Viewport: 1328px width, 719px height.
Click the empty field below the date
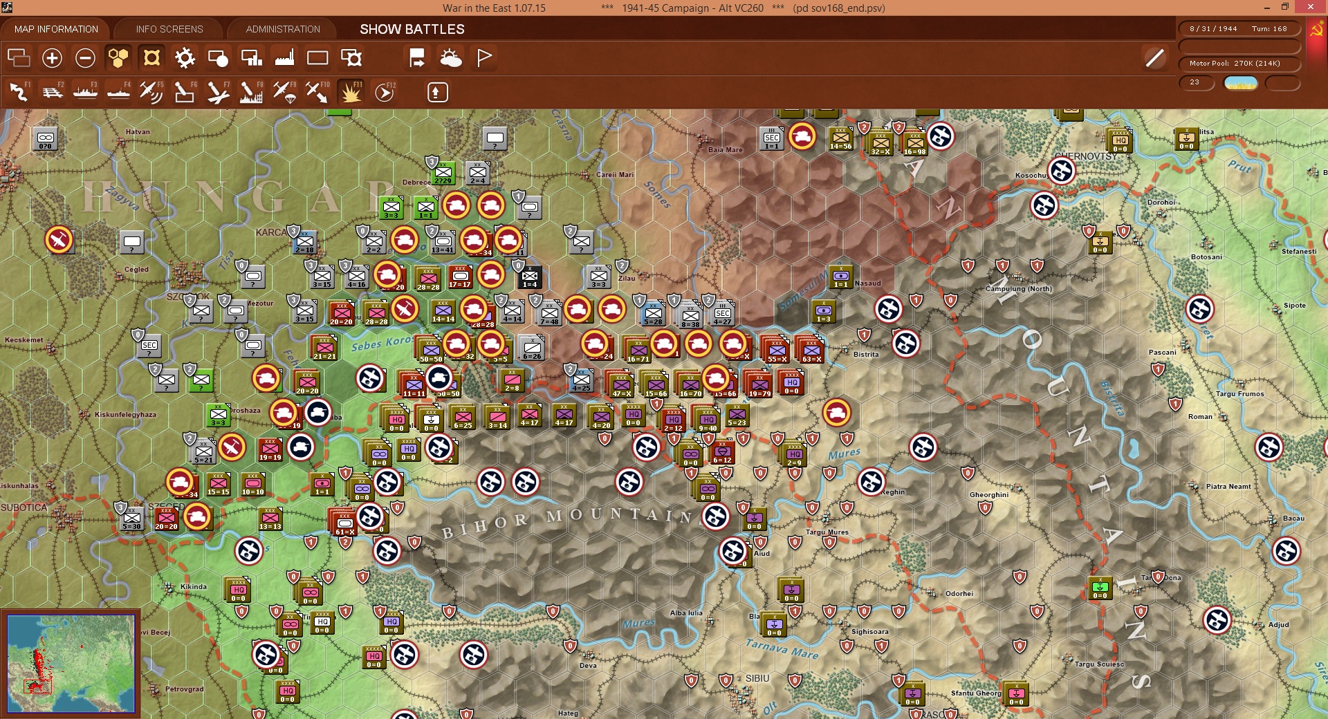[1239, 46]
